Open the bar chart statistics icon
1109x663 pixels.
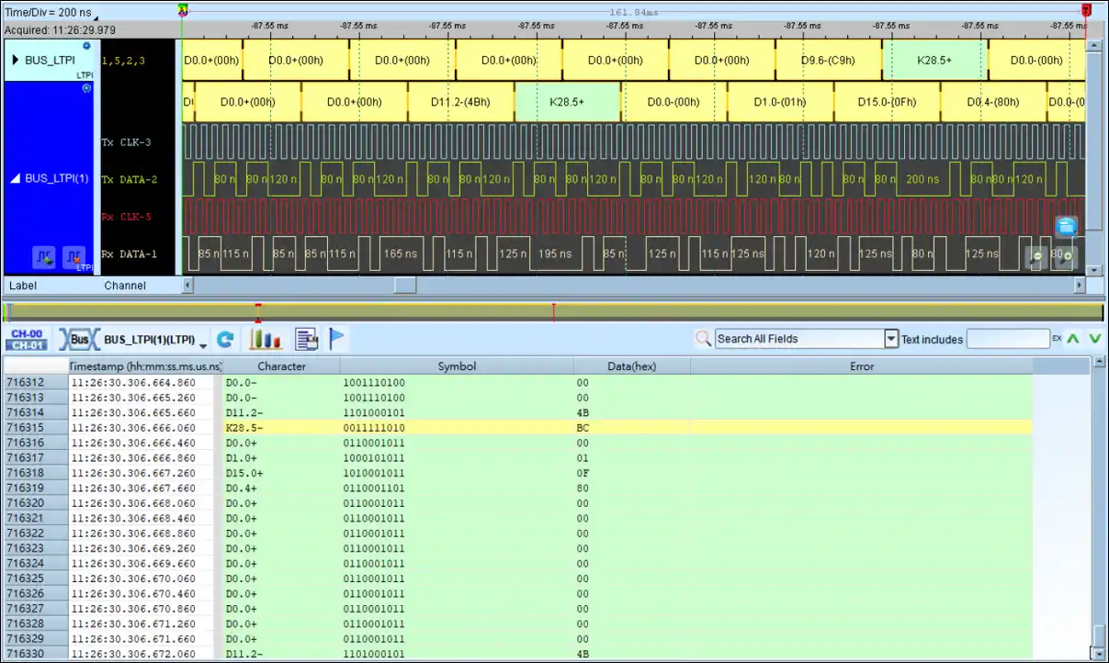click(x=266, y=340)
